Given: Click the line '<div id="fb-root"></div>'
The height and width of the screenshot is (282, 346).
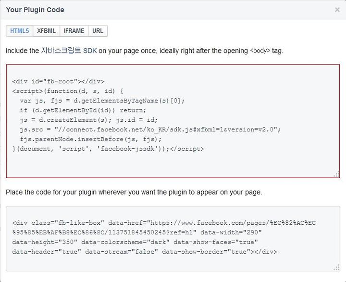Looking at the screenshot, I should 58,81.
